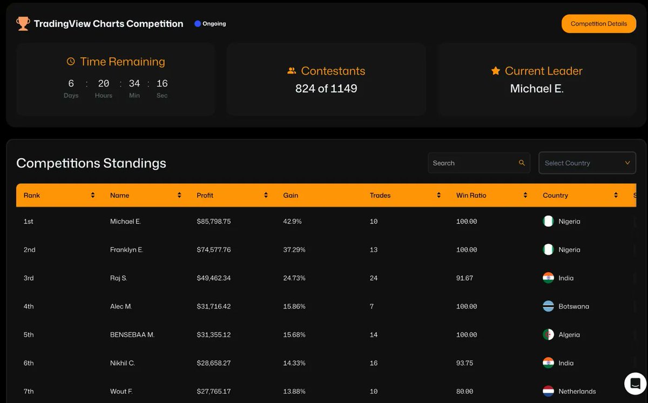Select Franklyn E. in the standings table

click(126, 250)
